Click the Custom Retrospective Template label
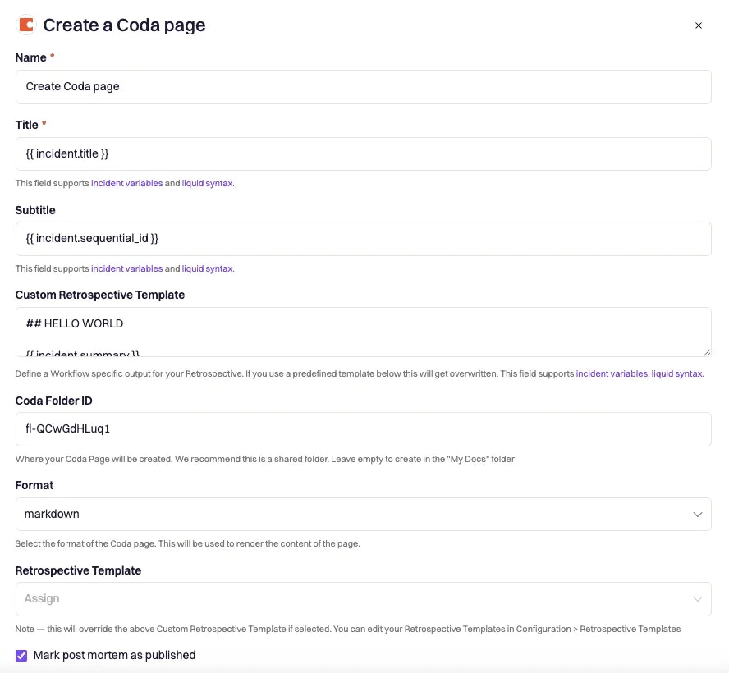729x673 pixels. [100, 295]
